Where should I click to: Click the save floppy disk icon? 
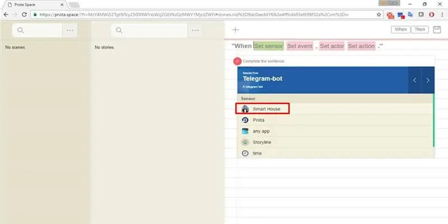[x=437, y=30]
